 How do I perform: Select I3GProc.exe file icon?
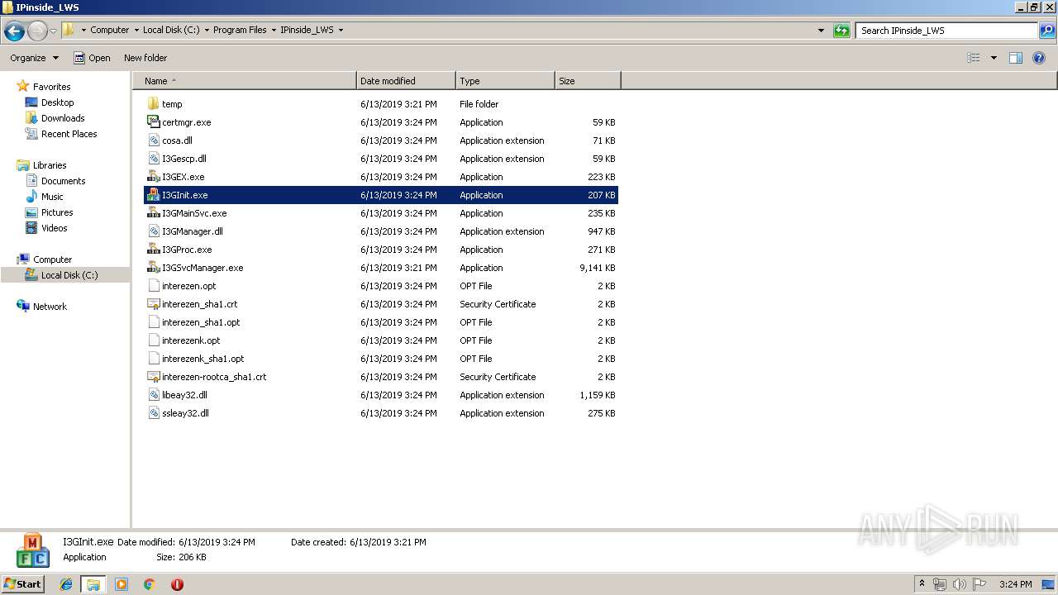pos(153,250)
